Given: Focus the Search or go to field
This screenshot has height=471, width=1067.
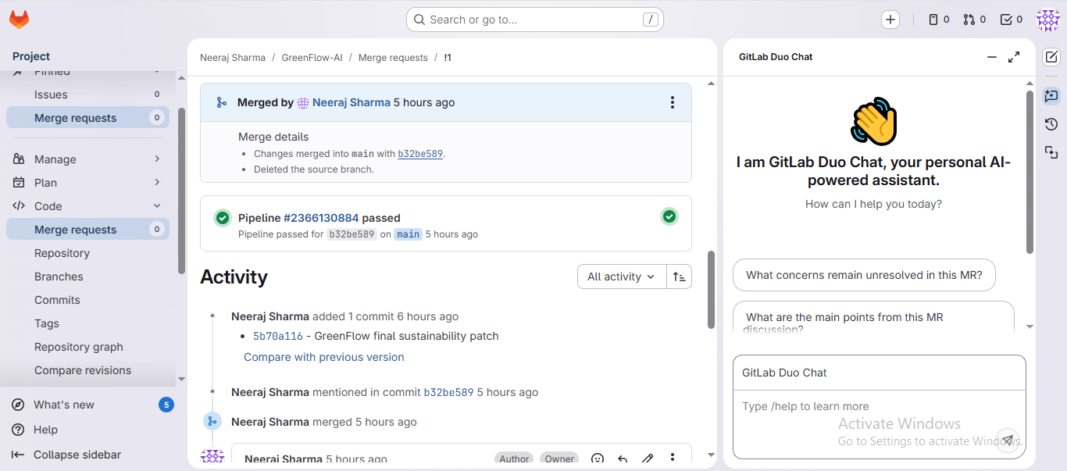Looking at the screenshot, I should point(535,20).
